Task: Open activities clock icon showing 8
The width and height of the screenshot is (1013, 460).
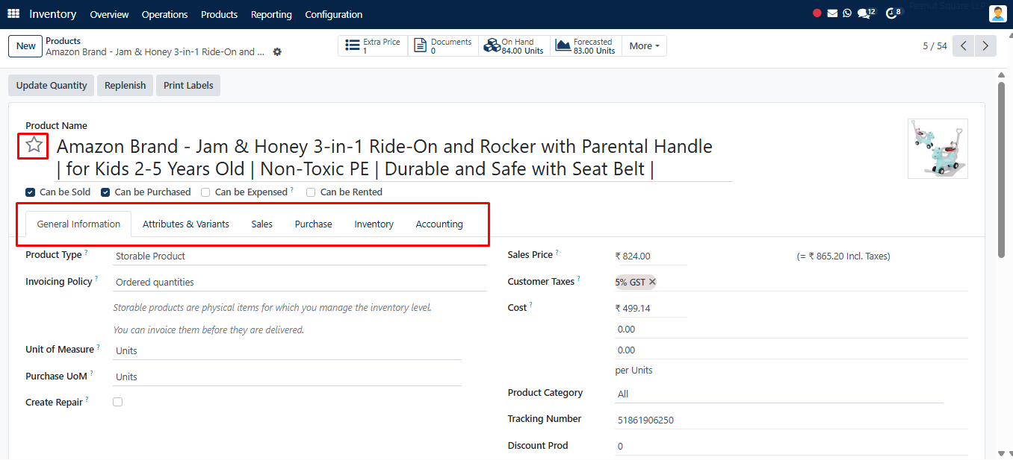Action: pos(893,13)
